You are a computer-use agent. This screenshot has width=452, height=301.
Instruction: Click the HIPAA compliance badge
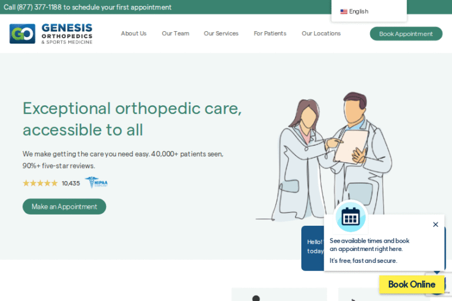[x=97, y=183]
